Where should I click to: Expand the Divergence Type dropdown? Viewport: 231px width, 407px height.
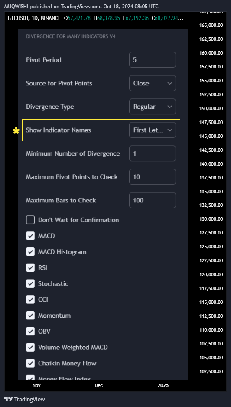(153, 107)
